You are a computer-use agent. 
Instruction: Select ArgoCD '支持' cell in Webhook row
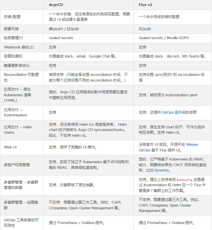[x=53, y=47]
